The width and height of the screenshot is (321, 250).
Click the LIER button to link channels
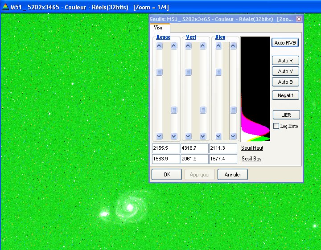[286, 115]
